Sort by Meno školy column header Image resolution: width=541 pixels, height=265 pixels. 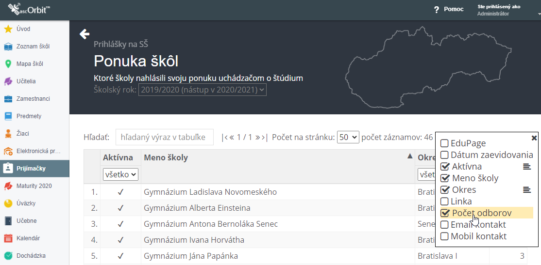[x=166, y=157]
